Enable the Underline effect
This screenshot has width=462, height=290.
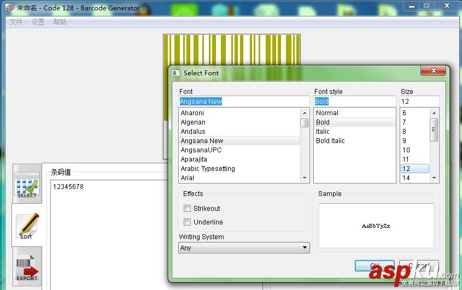tap(187, 222)
